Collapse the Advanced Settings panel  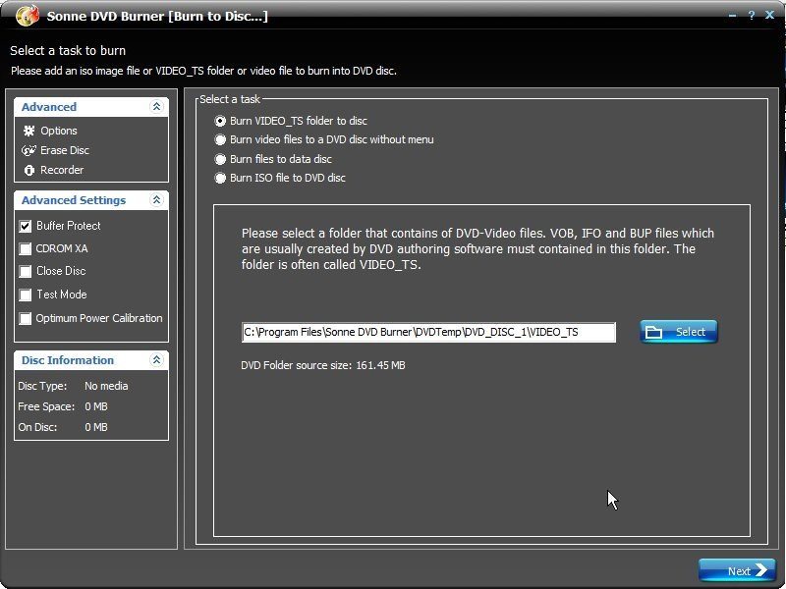(x=155, y=200)
